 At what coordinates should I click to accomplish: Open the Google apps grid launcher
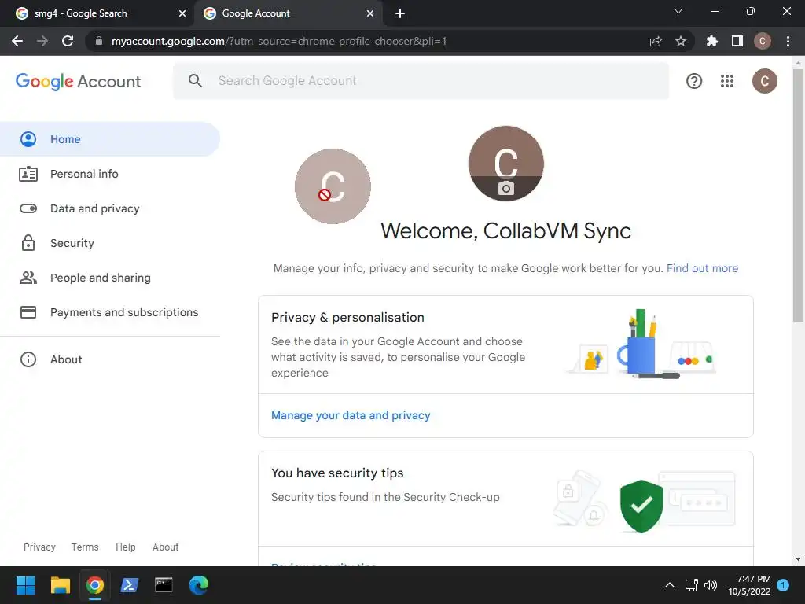727,81
